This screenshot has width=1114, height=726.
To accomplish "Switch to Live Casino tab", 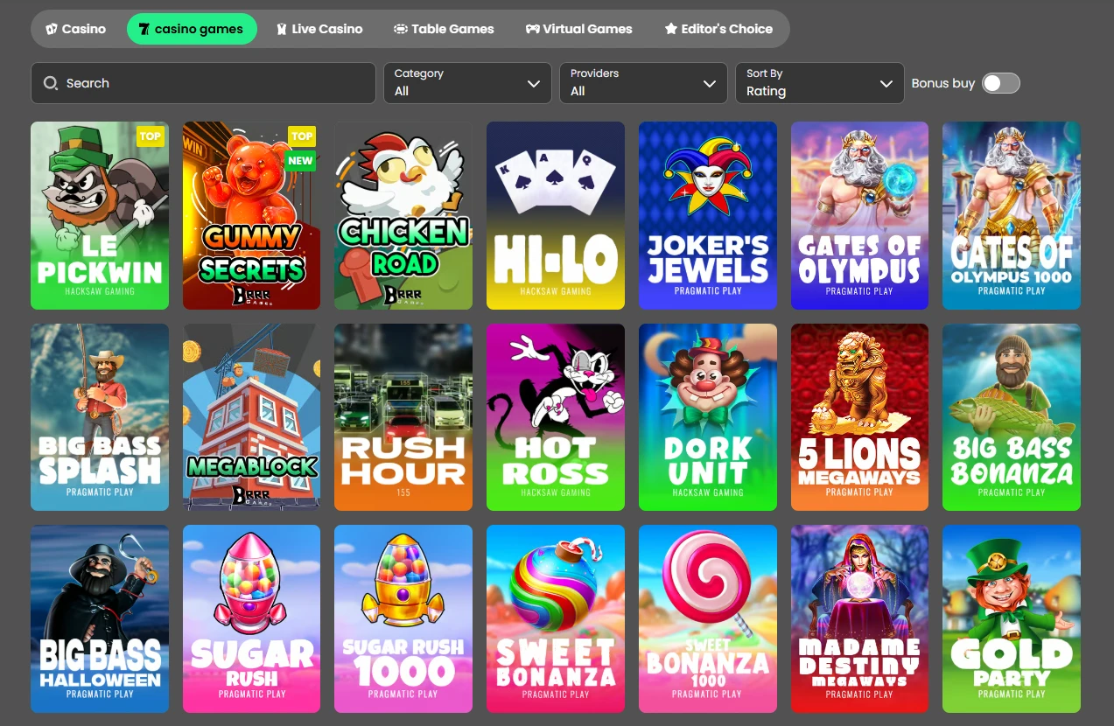I will [x=319, y=29].
